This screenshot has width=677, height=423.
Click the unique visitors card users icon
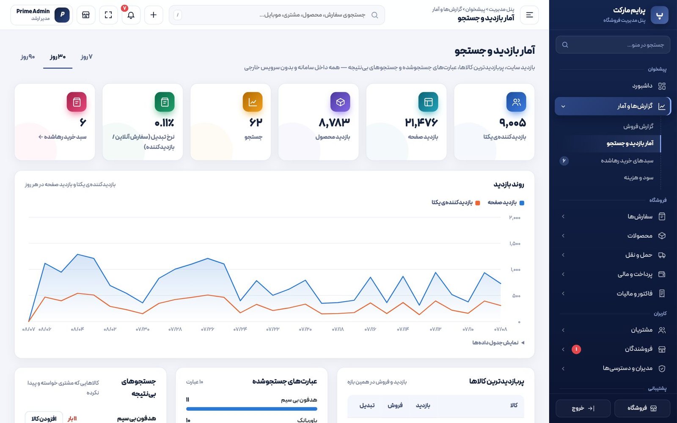516,102
